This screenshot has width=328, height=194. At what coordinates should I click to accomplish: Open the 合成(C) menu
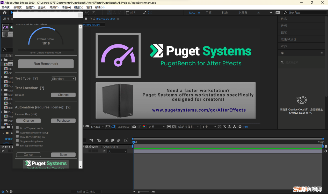coord(30,7)
